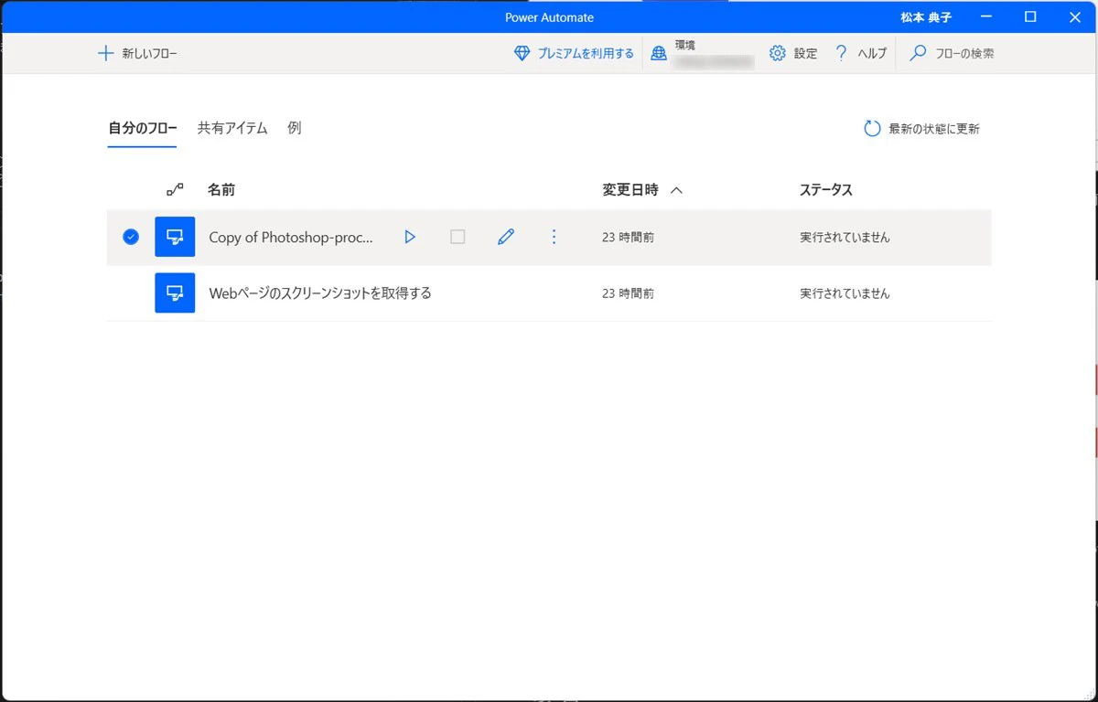The height and width of the screenshot is (702, 1098).
Task: Run the Copy of Photoshop-proc flow
Action: 410,237
